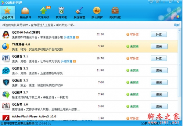Click the 未安装 status icon for TT浏览器
183x126 pixels.
pos(128,46)
